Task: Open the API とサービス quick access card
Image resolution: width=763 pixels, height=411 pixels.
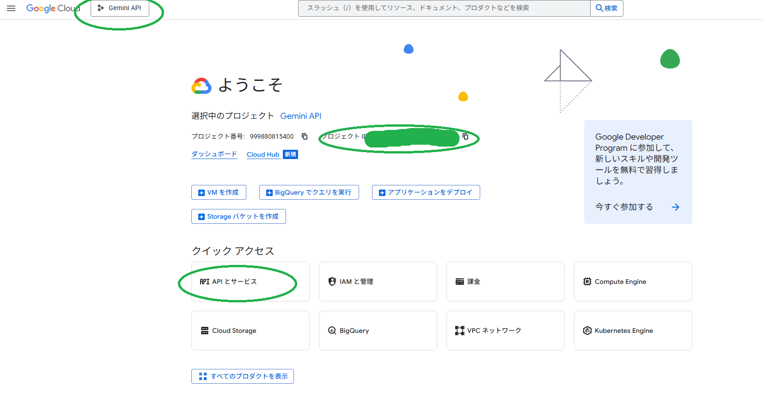Action: click(250, 282)
